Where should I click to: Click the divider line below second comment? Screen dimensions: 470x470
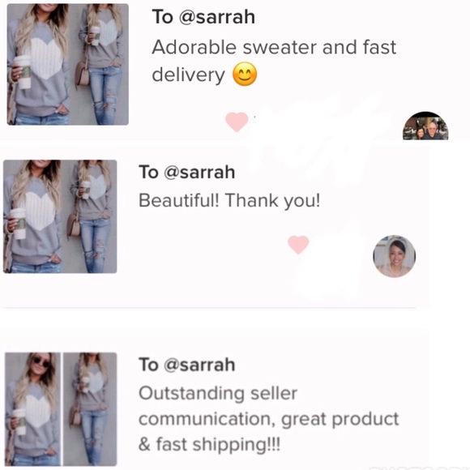[x=209, y=308]
